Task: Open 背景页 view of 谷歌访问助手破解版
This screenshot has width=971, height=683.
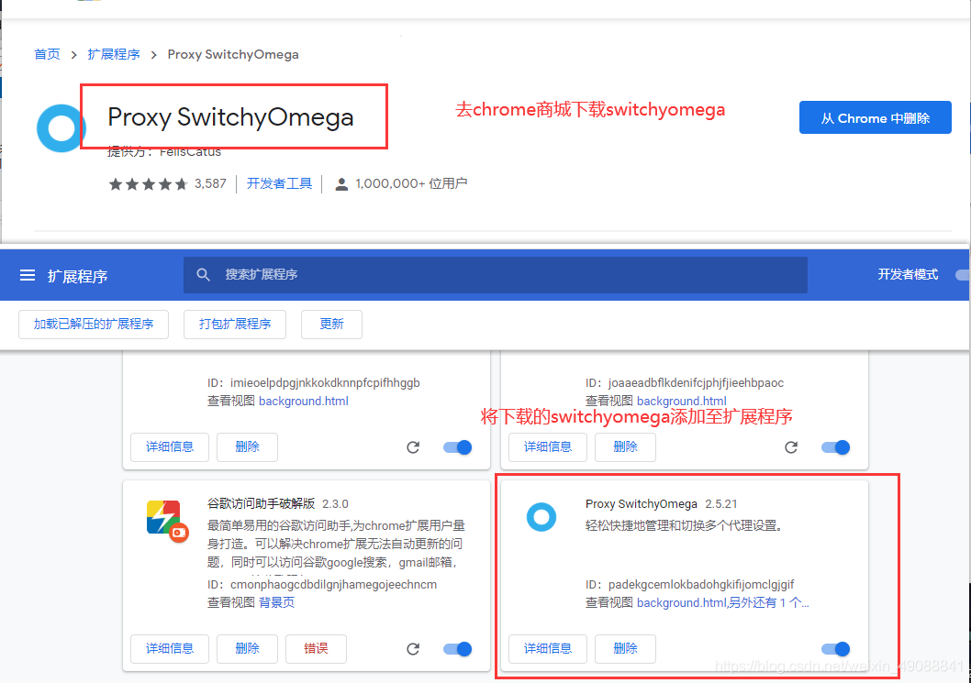Action: pos(276,602)
